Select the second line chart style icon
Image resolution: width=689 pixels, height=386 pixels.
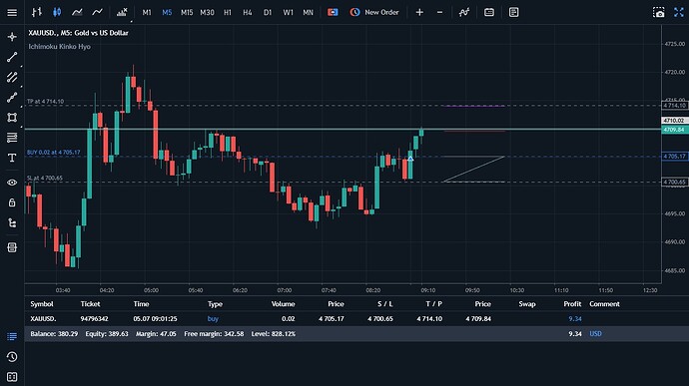[x=97, y=12]
